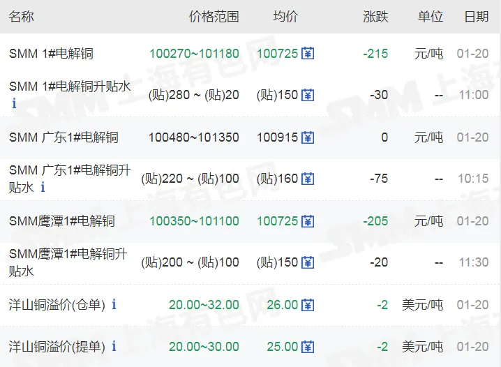Image resolution: width=501 pixels, height=367 pixels.
Task: Click the 名称 column header
Action: [x=22, y=17]
